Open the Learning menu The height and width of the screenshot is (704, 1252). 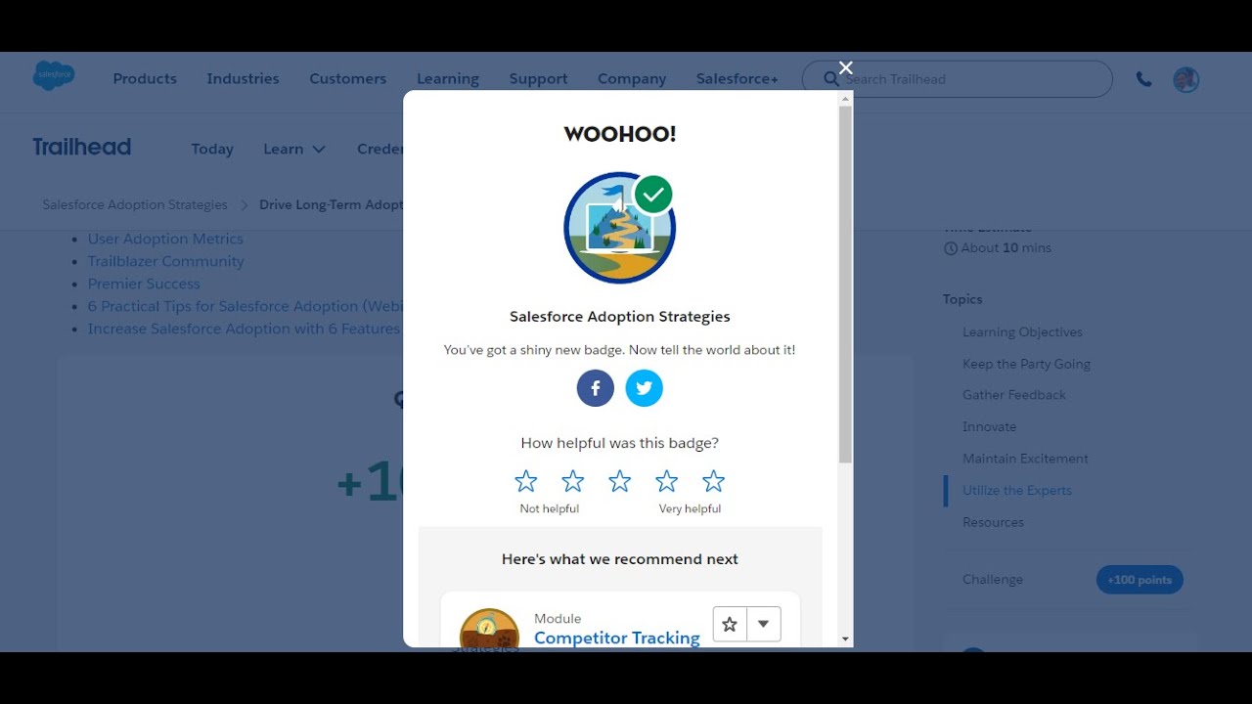[x=448, y=78]
